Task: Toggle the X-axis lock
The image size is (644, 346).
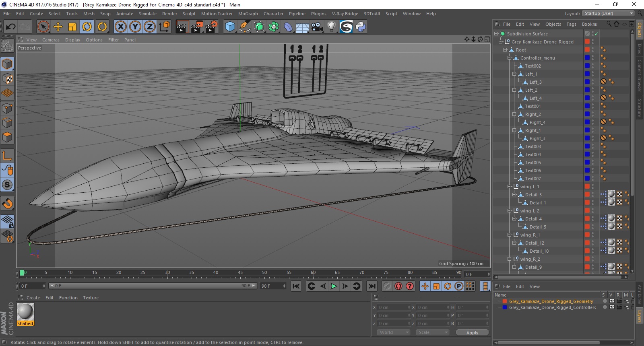Action: pos(120,27)
